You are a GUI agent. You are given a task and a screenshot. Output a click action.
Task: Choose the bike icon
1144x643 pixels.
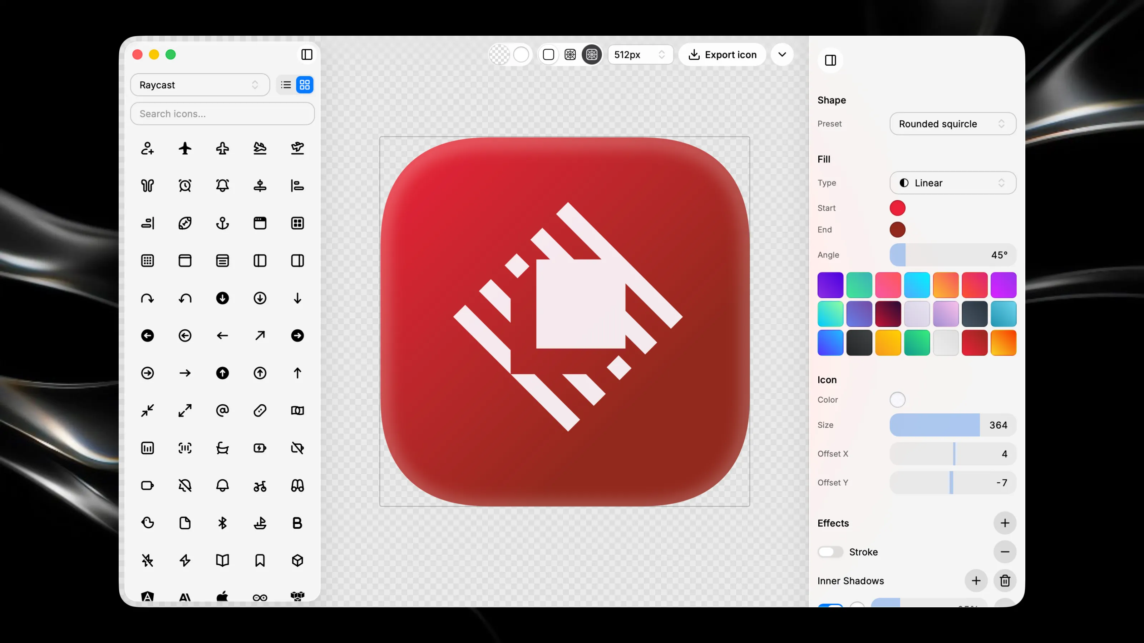pos(260,485)
